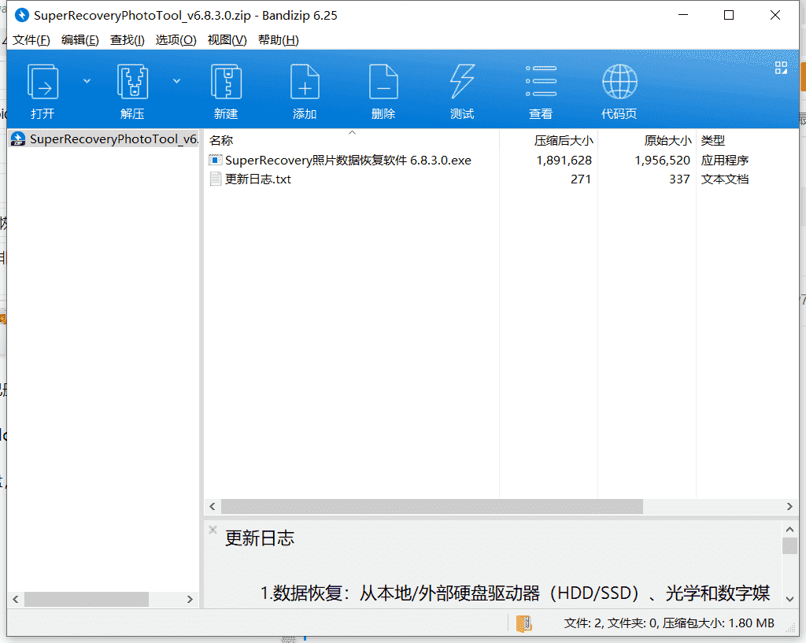This screenshot has height=643, width=806.
Task: Click the original size 1,956,520 cell
Action: pyautogui.click(x=662, y=161)
